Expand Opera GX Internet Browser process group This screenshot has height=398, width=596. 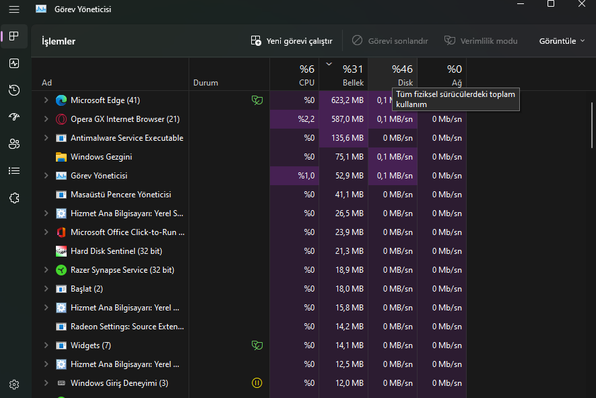(x=46, y=119)
